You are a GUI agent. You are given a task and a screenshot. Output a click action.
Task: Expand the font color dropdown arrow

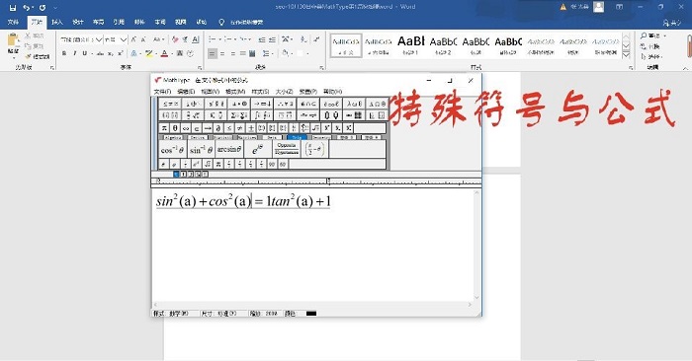[x=171, y=53]
